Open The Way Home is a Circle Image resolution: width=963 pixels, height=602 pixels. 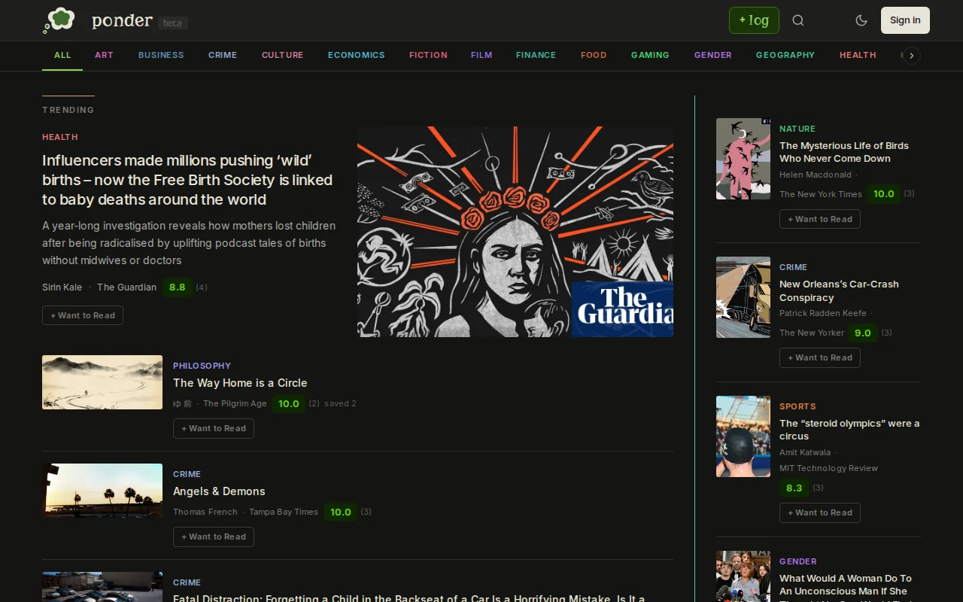click(240, 383)
